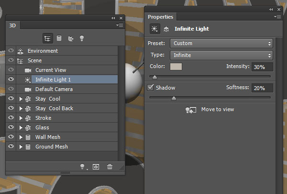287x194 pixels.
Task: Click the render button in 3D panel
Action: (x=96, y=166)
